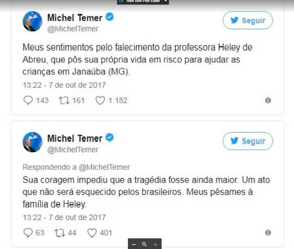Zoom out with the minus button
This screenshot has width=294, height=249.
pyautogui.click(x=134, y=244)
